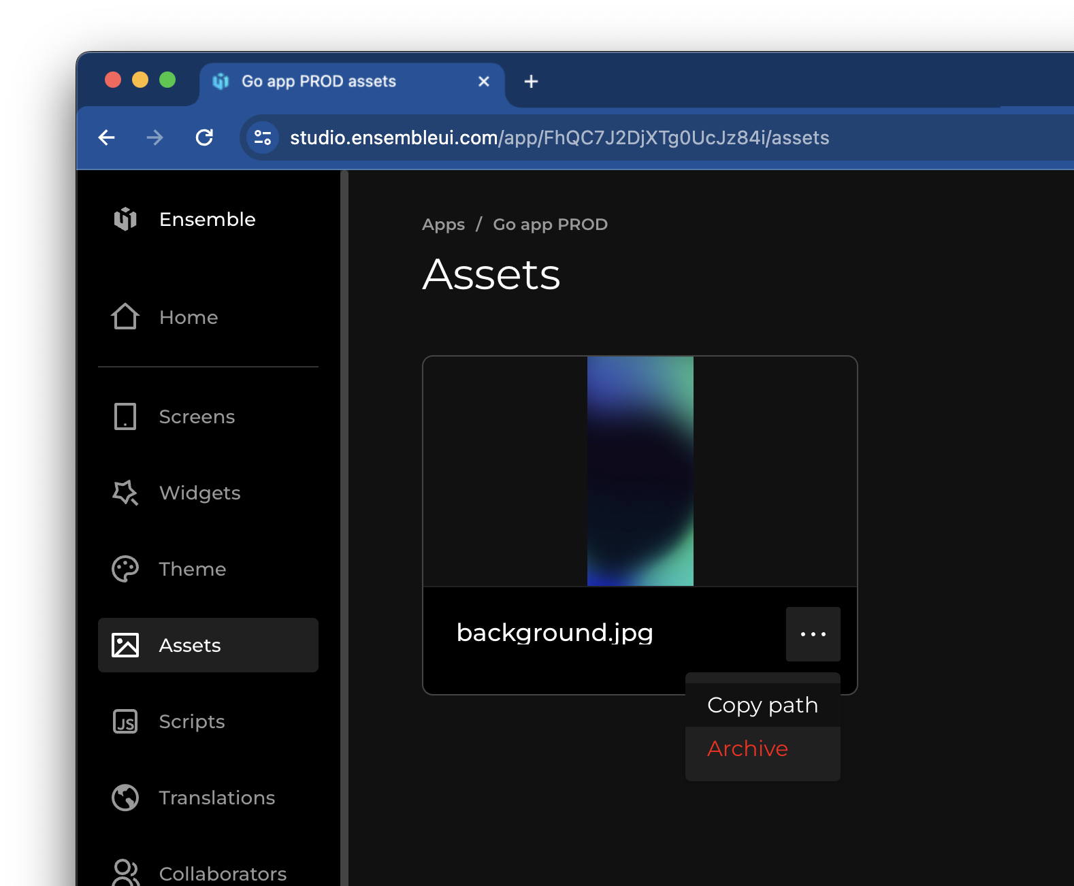The height and width of the screenshot is (886, 1074).
Task: Open Widgets via the star icon
Action: coord(125,493)
